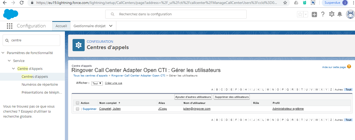Screen dimensions: 355x140
Task: Switch to the Accueil tab
Action: click(61, 26)
